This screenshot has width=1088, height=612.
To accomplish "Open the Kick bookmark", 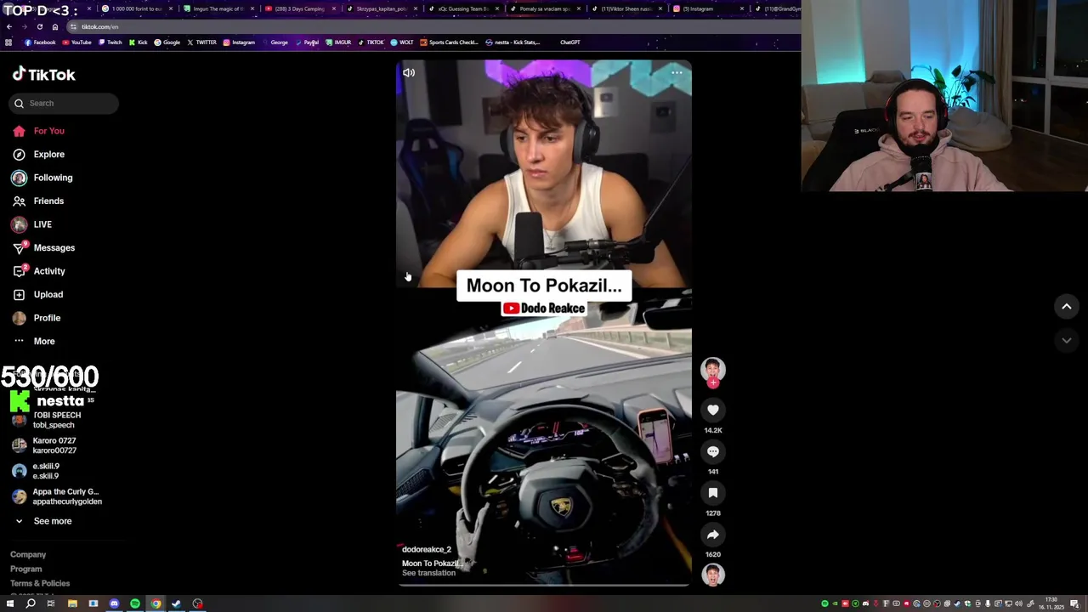I will 138,42.
